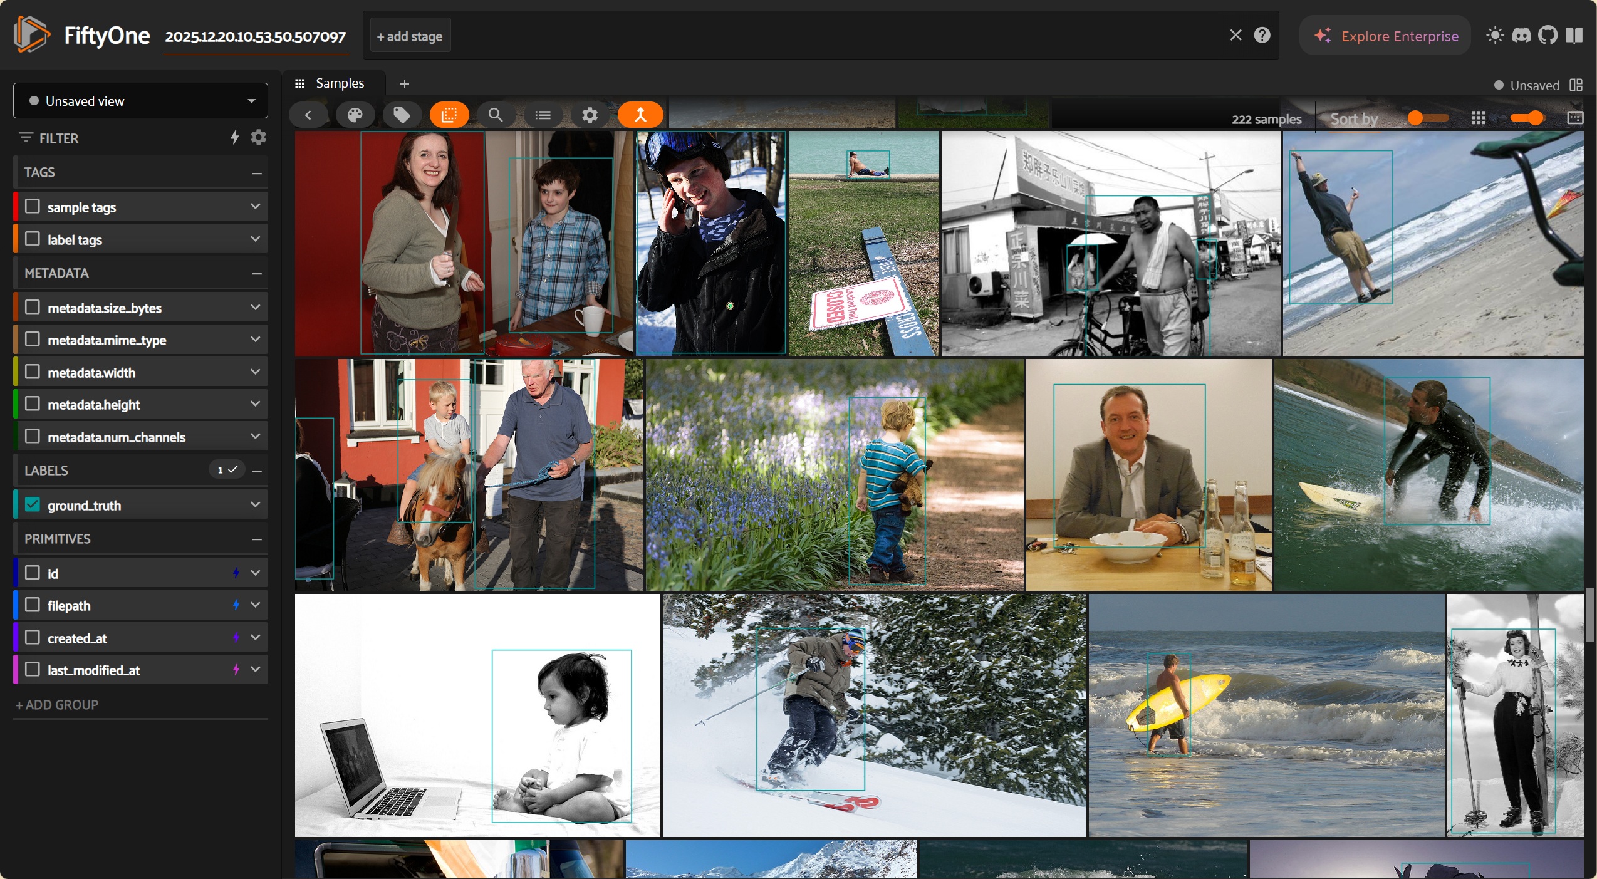Adjust the grid zoom slider
The image size is (1597, 879).
point(1527,118)
